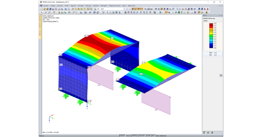The height and width of the screenshot is (137, 262).
Task: Click the four-window layout icon
Action: (195, 12)
